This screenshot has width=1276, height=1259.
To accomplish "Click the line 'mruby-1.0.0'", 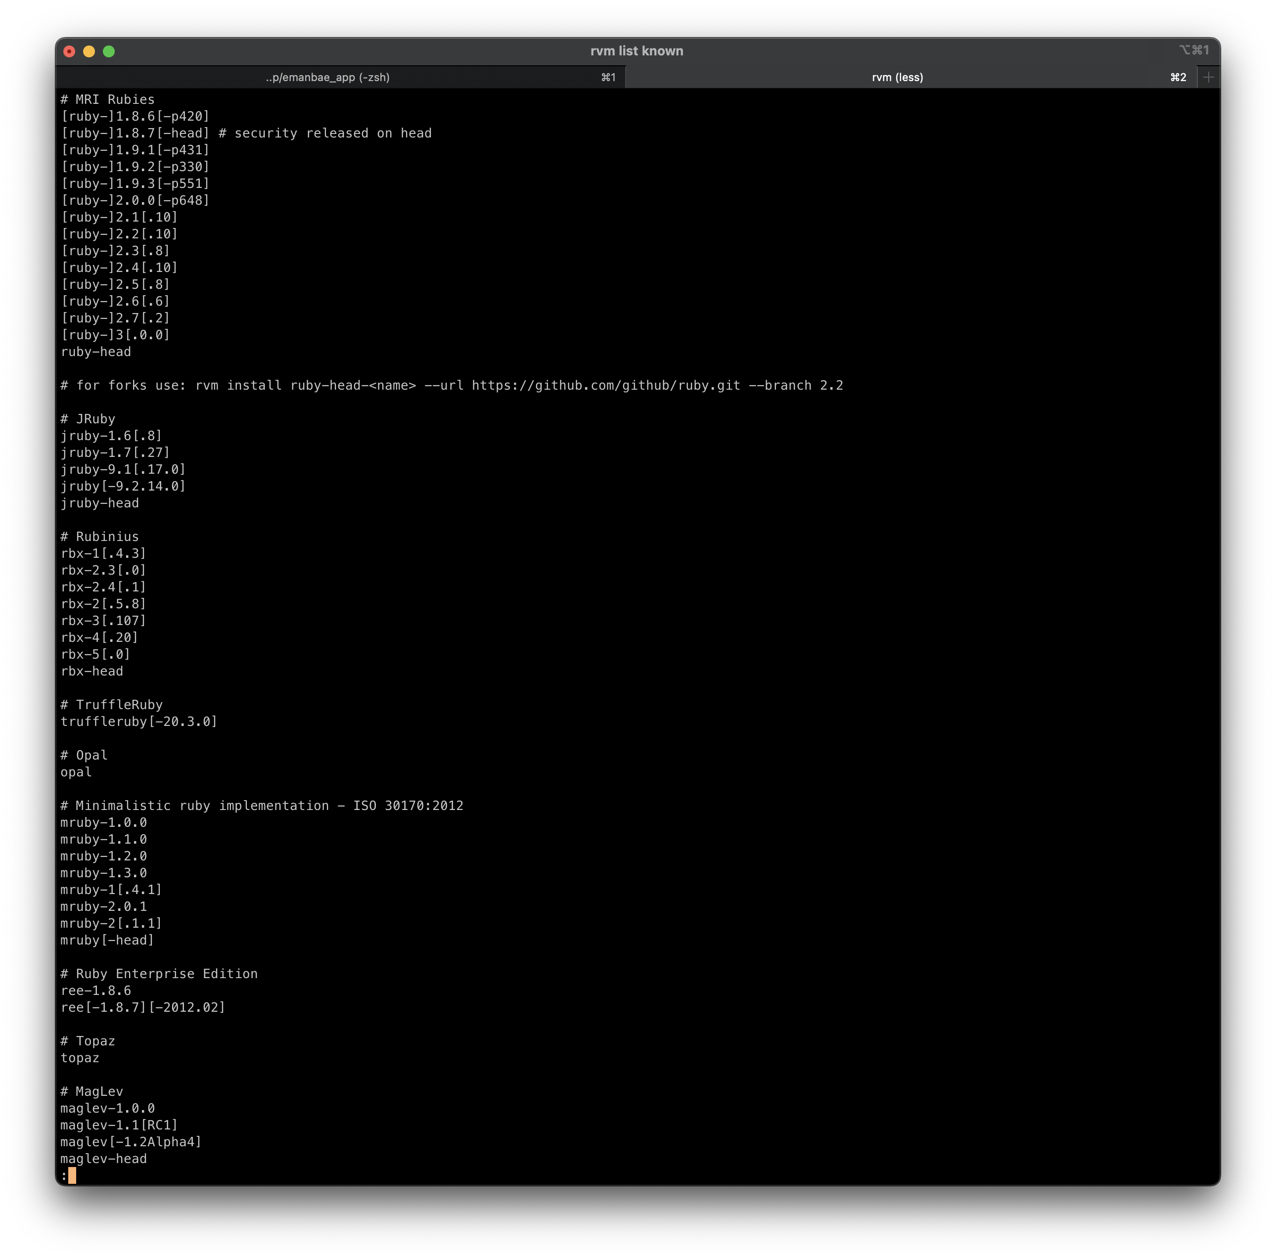I will [x=104, y=823].
